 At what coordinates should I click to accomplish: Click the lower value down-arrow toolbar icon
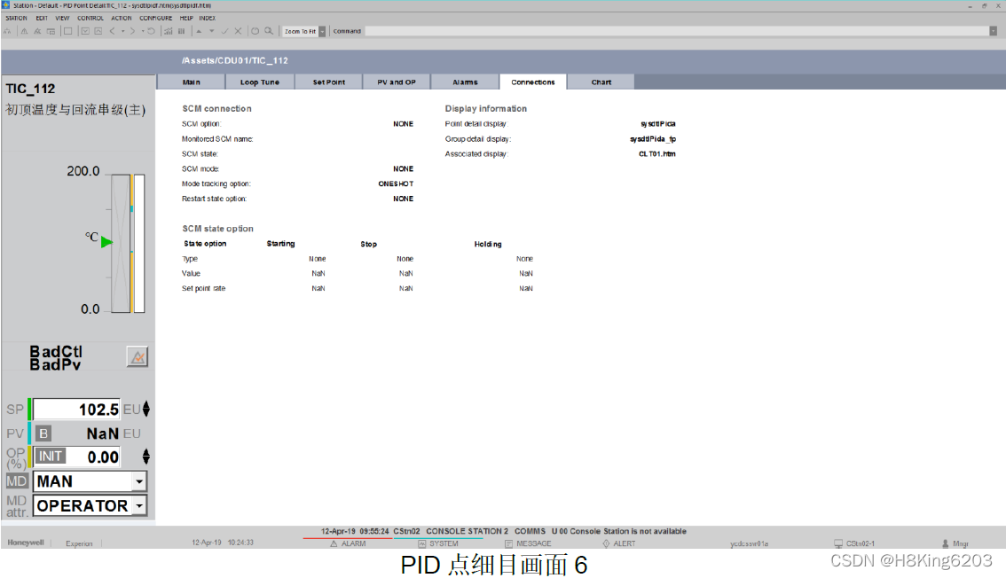(212, 31)
